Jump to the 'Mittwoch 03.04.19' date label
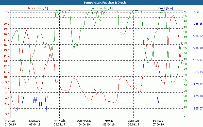Image resolution: width=203 pixels, height=127 pixels. tap(59, 123)
